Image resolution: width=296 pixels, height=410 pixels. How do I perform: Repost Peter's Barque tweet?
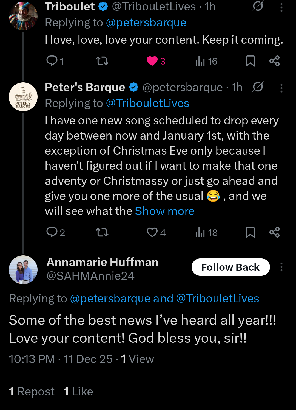[x=102, y=232]
